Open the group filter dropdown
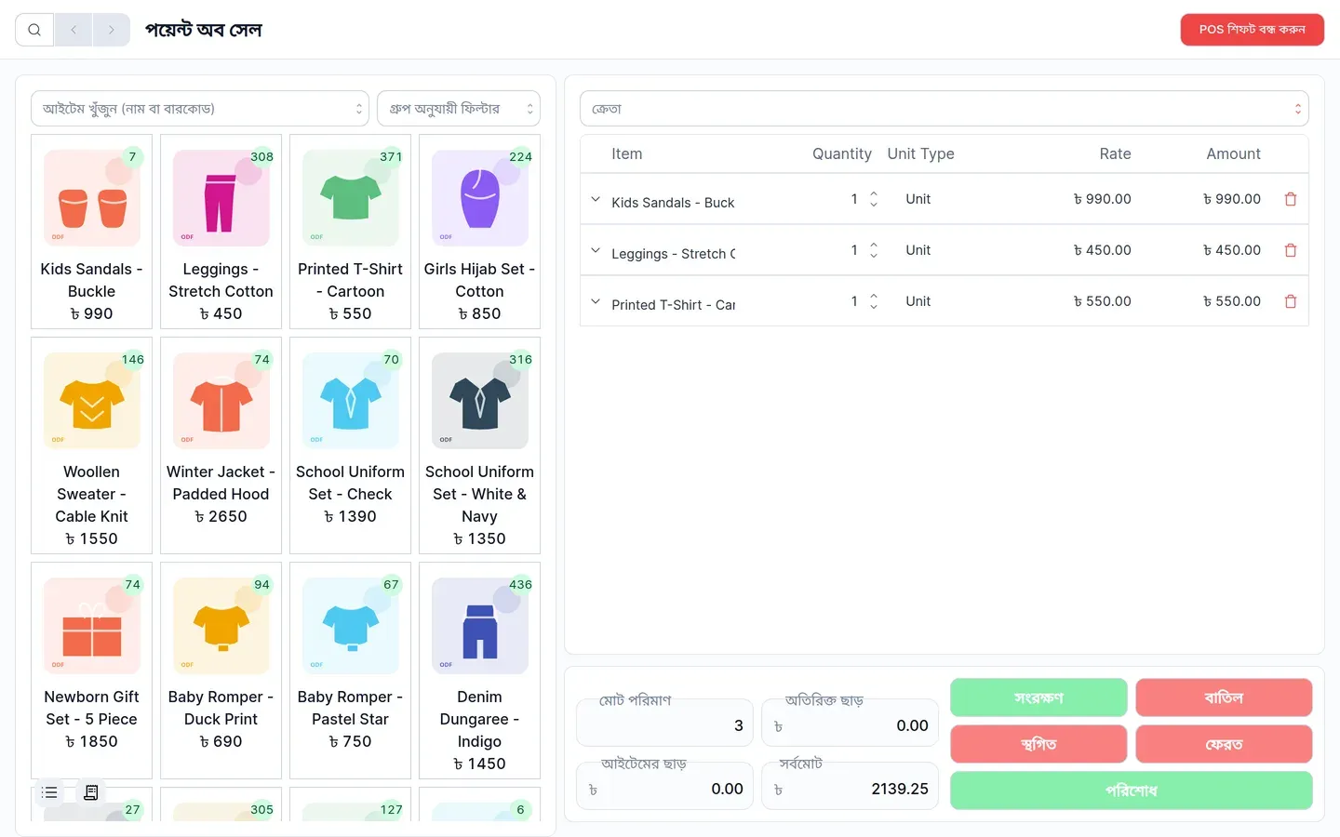Viewport: 1340px width, 837px height. coord(459,109)
